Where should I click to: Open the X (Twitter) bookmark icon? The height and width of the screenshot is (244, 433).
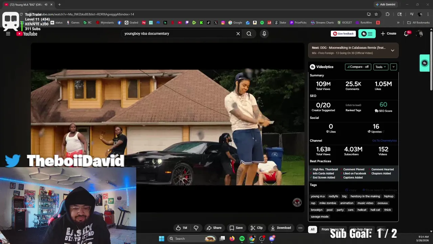(x=216, y=23)
